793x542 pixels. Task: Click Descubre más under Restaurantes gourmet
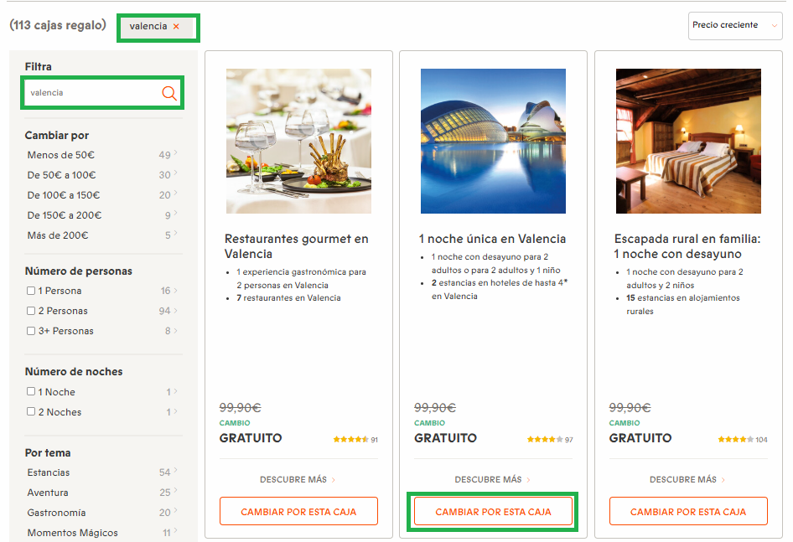[298, 480]
